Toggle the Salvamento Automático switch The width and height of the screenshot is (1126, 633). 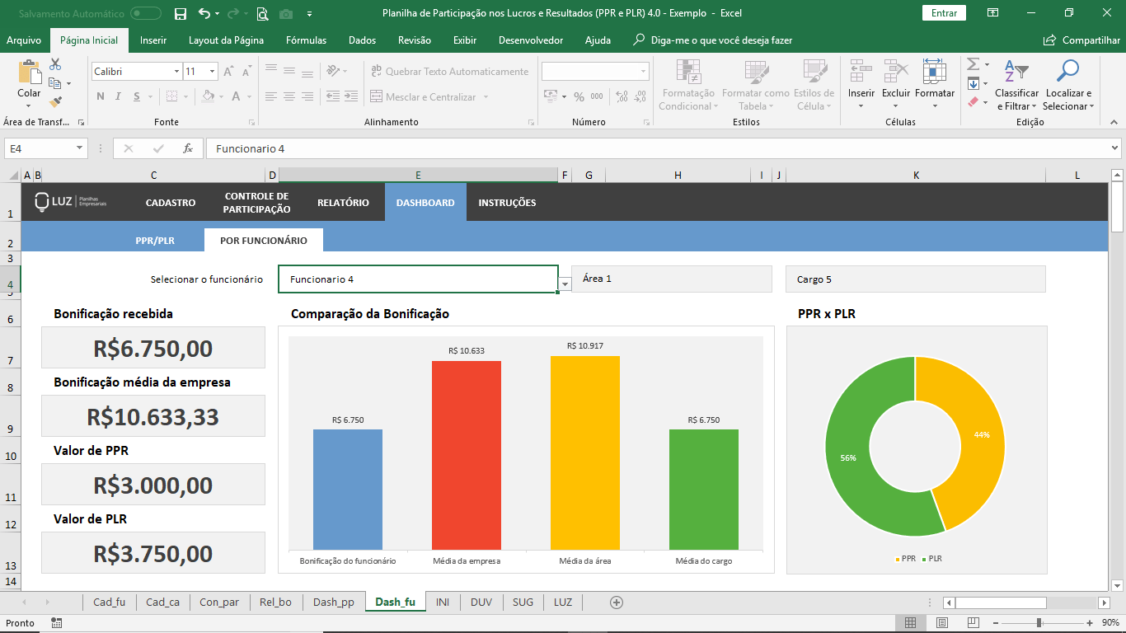point(146,13)
